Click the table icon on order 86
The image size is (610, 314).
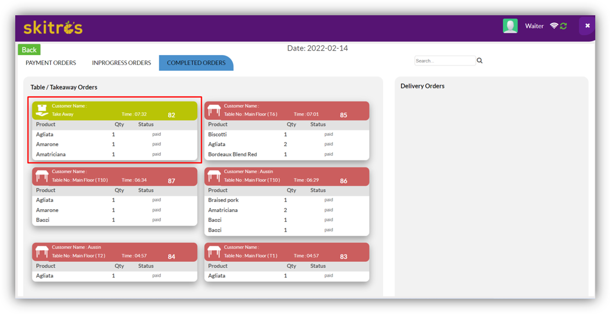pos(214,176)
